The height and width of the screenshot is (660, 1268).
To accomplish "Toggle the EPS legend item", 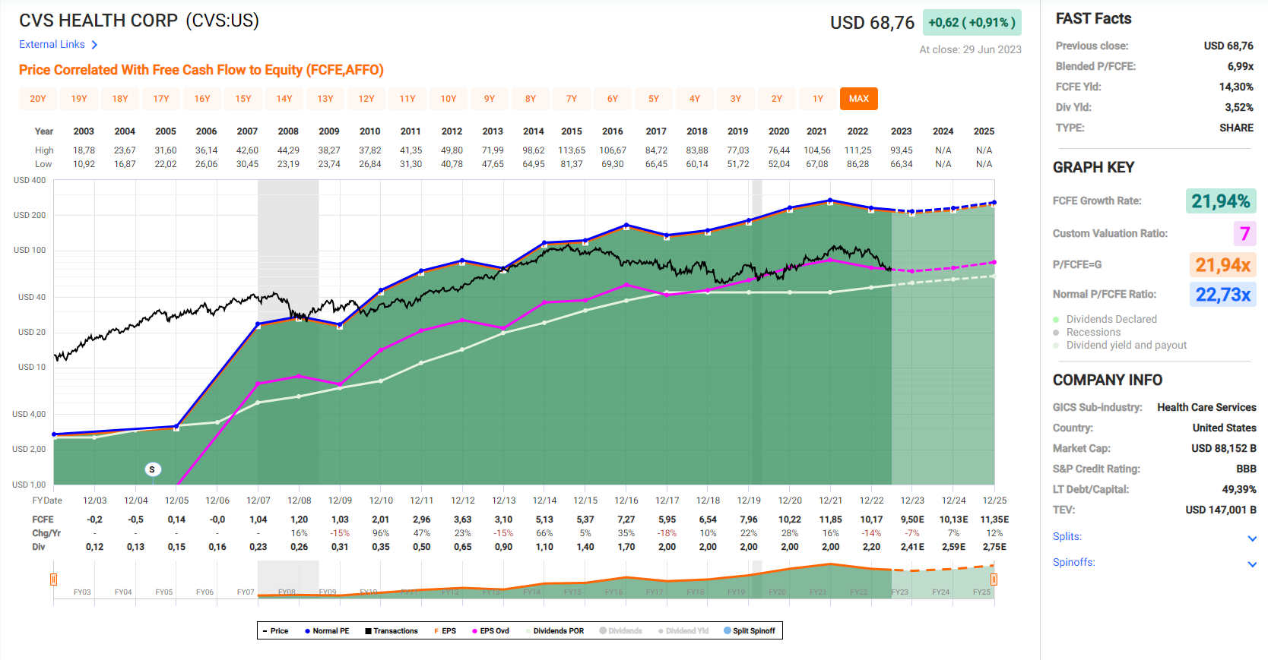I will click(445, 631).
